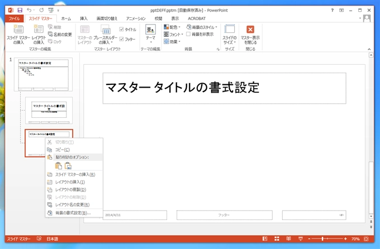Click the paste as picture icon
The width and height of the screenshot is (380, 249).
[x=68, y=166]
